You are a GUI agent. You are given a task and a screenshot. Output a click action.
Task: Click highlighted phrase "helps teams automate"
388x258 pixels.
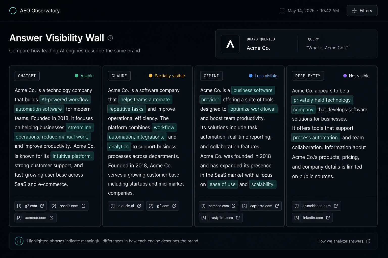click(x=145, y=100)
